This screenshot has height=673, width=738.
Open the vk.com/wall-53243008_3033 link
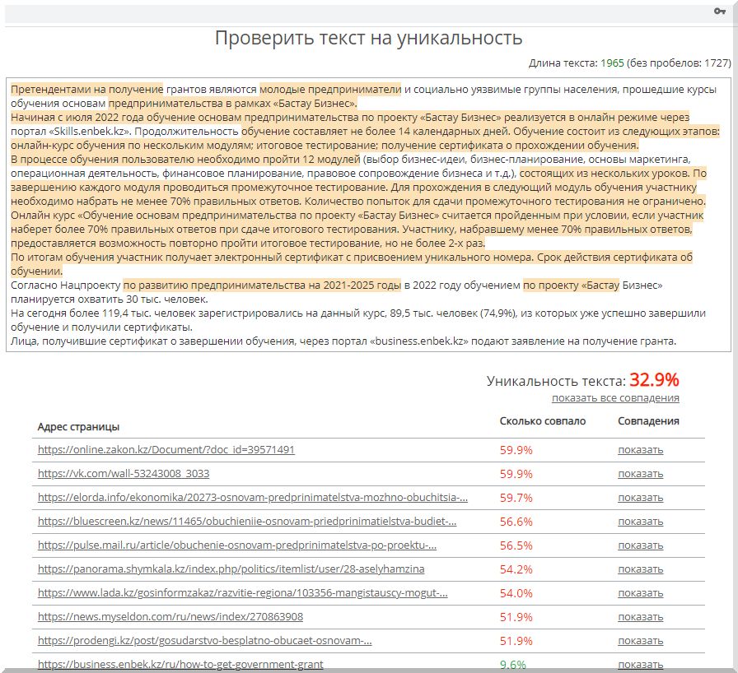124,474
